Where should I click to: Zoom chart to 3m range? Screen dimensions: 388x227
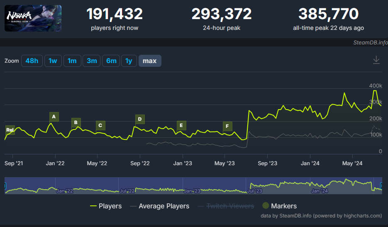[x=92, y=61]
